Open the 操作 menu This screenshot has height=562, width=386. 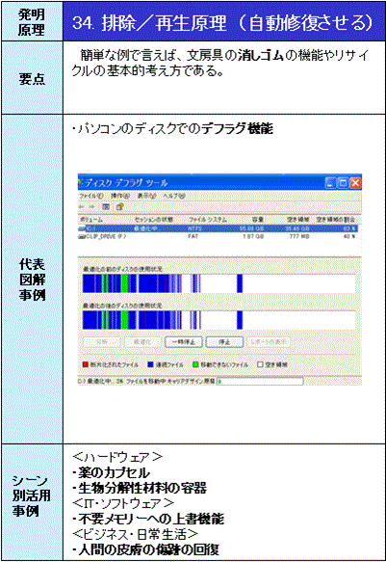click(x=119, y=196)
